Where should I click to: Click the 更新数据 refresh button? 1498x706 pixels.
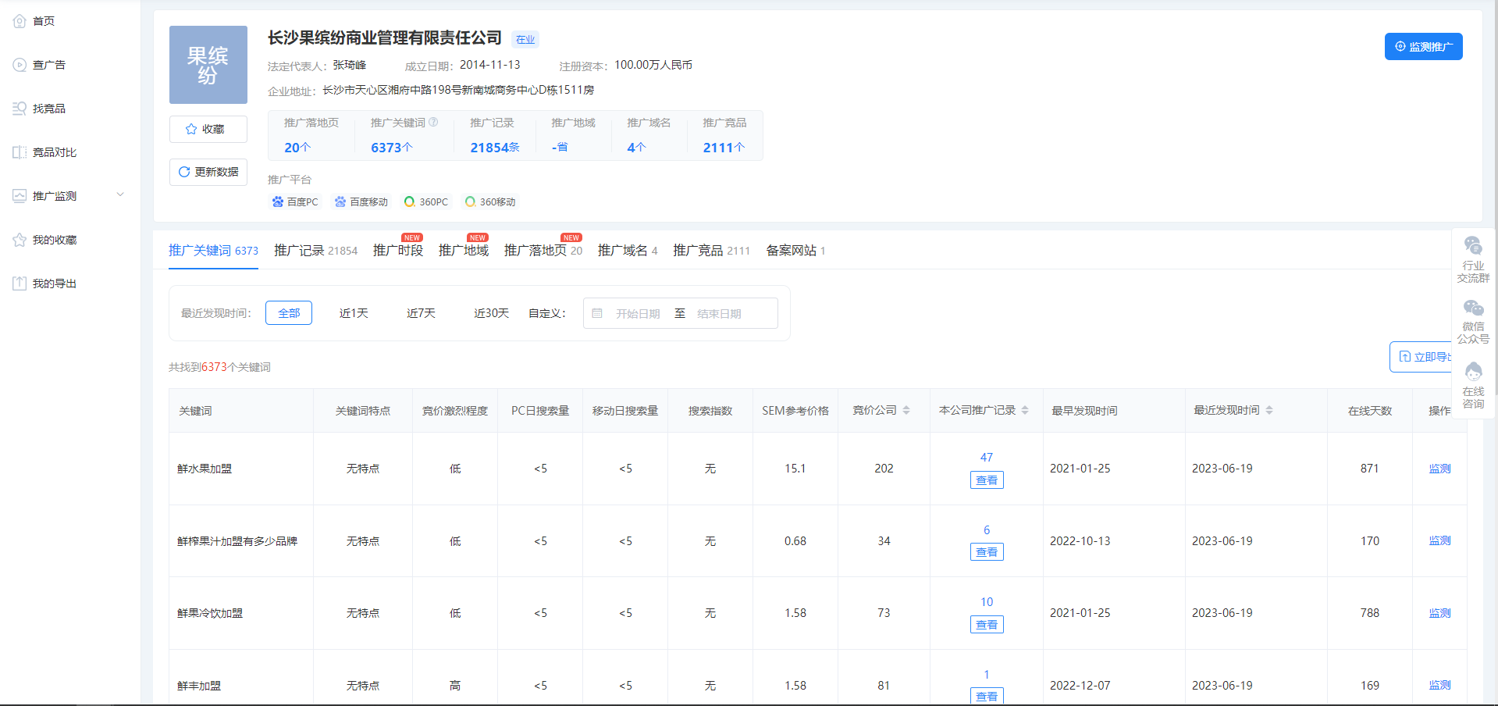tap(208, 172)
